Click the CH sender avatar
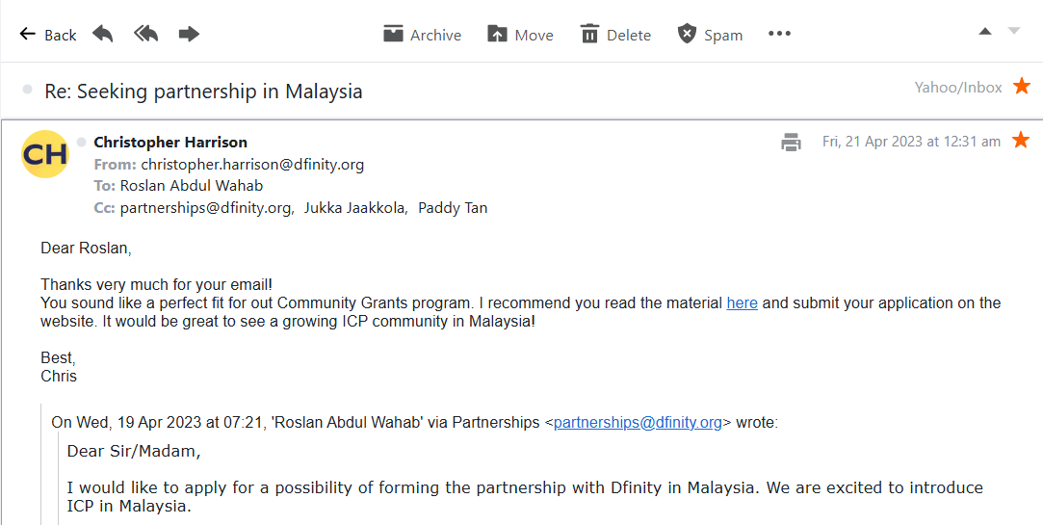The image size is (1043, 525). tap(45, 154)
